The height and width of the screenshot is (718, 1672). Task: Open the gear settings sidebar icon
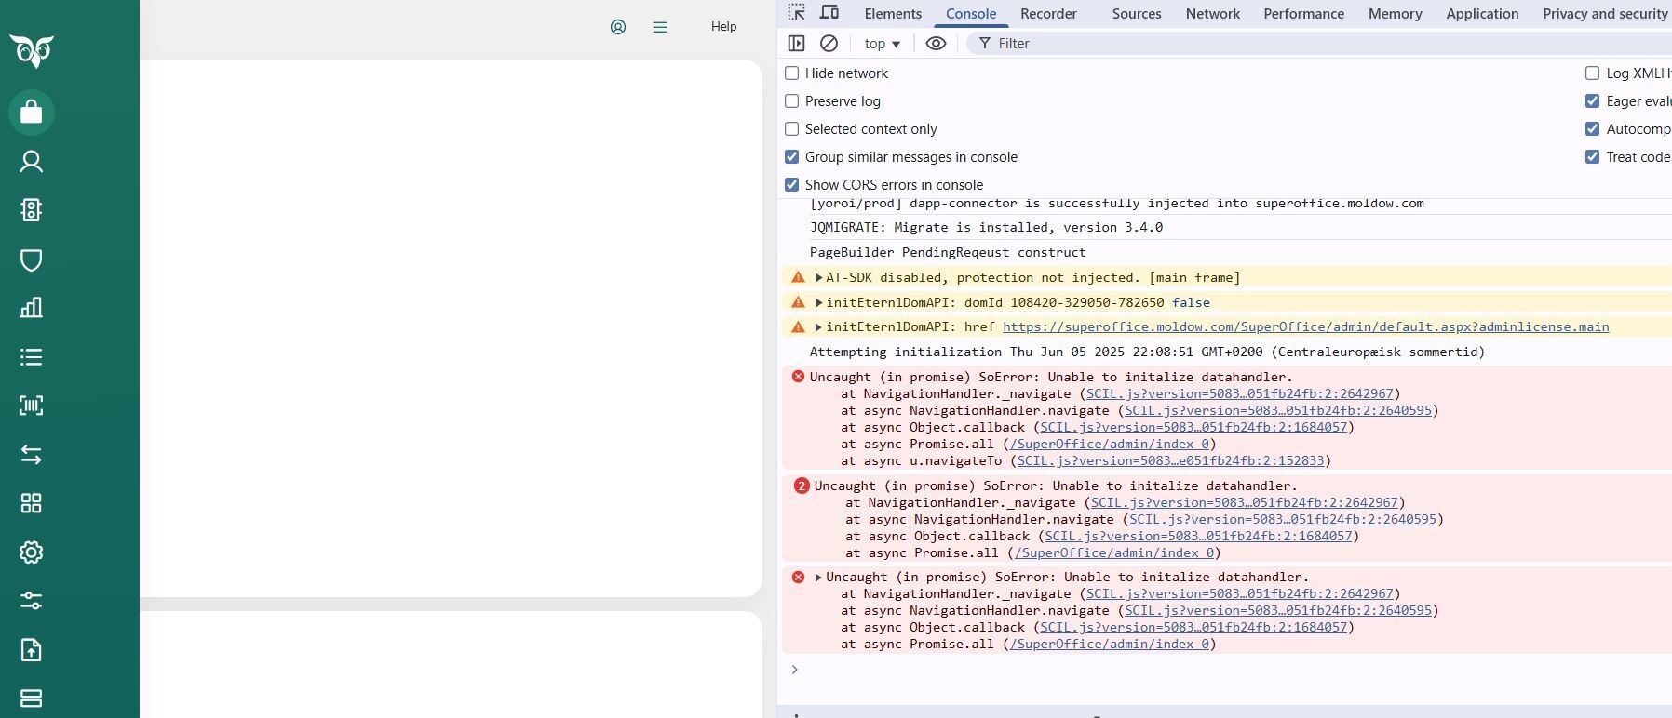[32, 552]
